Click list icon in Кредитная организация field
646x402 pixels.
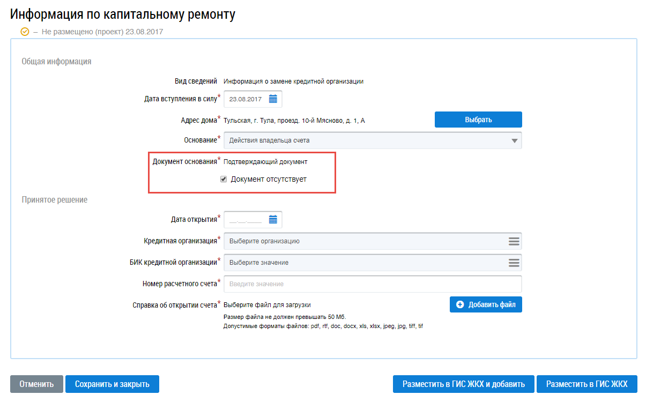[514, 241]
